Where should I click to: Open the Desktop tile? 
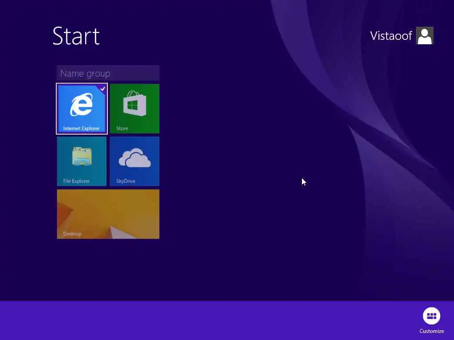point(108,214)
